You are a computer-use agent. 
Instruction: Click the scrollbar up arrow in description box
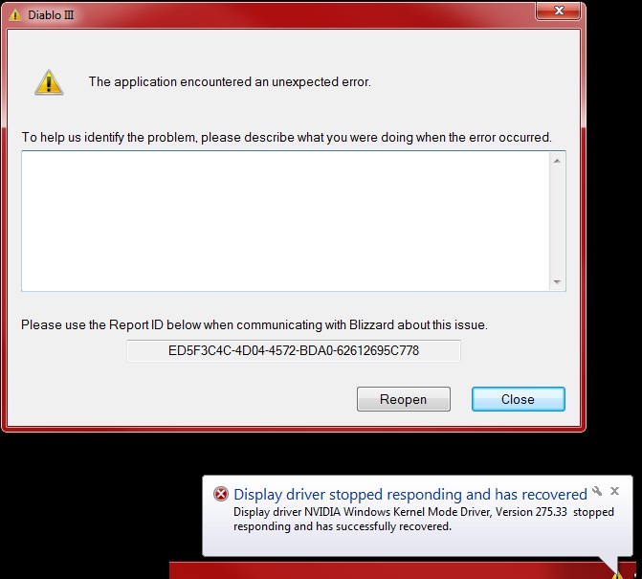click(557, 161)
